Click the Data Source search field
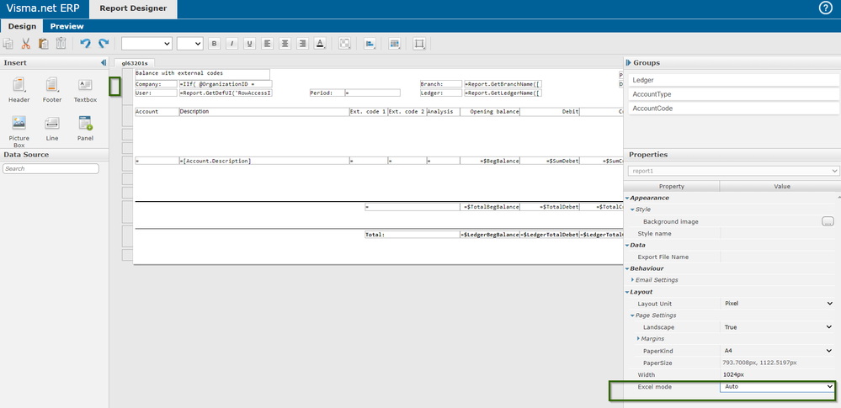 (51, 168)
